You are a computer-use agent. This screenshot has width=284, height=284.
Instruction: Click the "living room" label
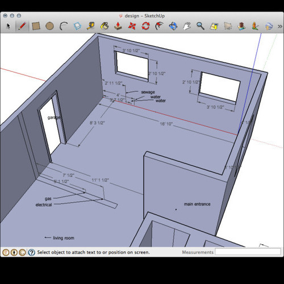(x=64, y=238)
